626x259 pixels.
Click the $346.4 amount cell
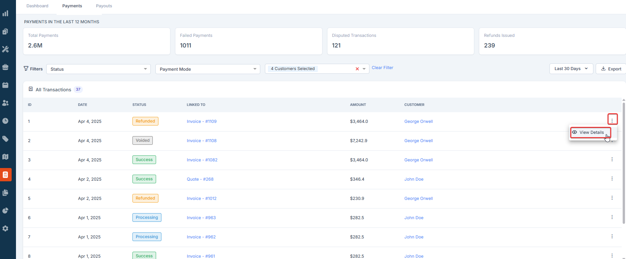pyautogui.click(x=357, y=179)
